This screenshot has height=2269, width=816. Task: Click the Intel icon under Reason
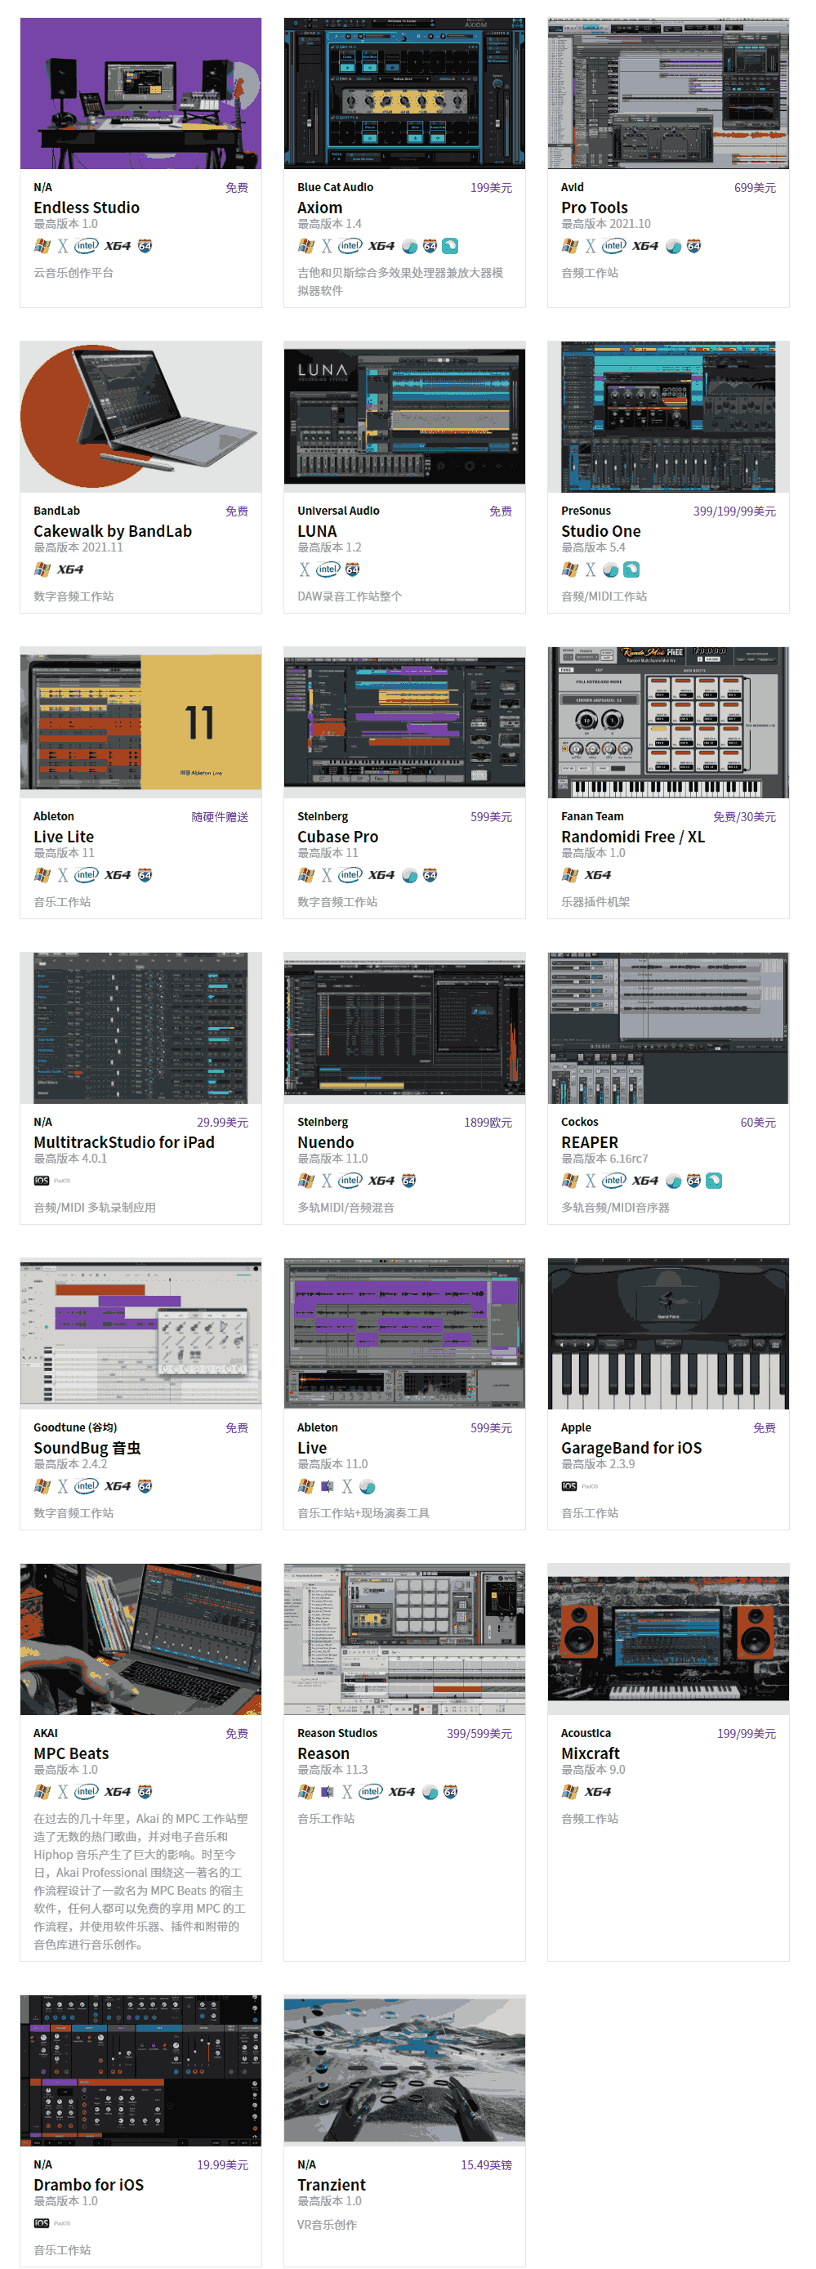point(371,1792)
